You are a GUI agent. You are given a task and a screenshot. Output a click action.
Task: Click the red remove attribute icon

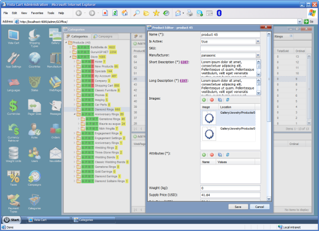tap(212, 155)
